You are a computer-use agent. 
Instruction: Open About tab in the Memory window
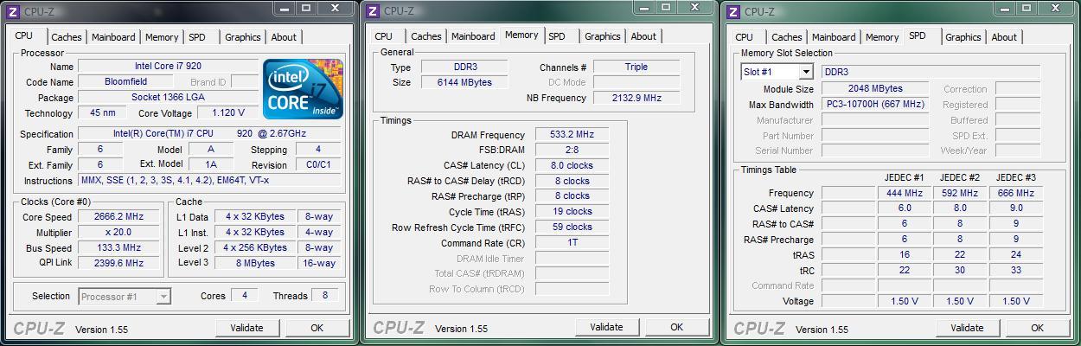coord(643,36)
